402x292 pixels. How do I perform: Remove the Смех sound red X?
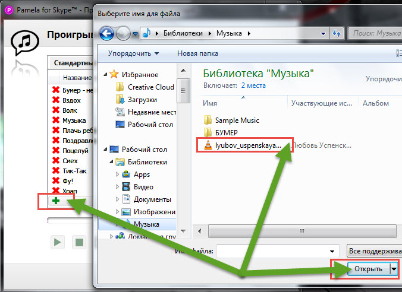(x=56, y=160)
